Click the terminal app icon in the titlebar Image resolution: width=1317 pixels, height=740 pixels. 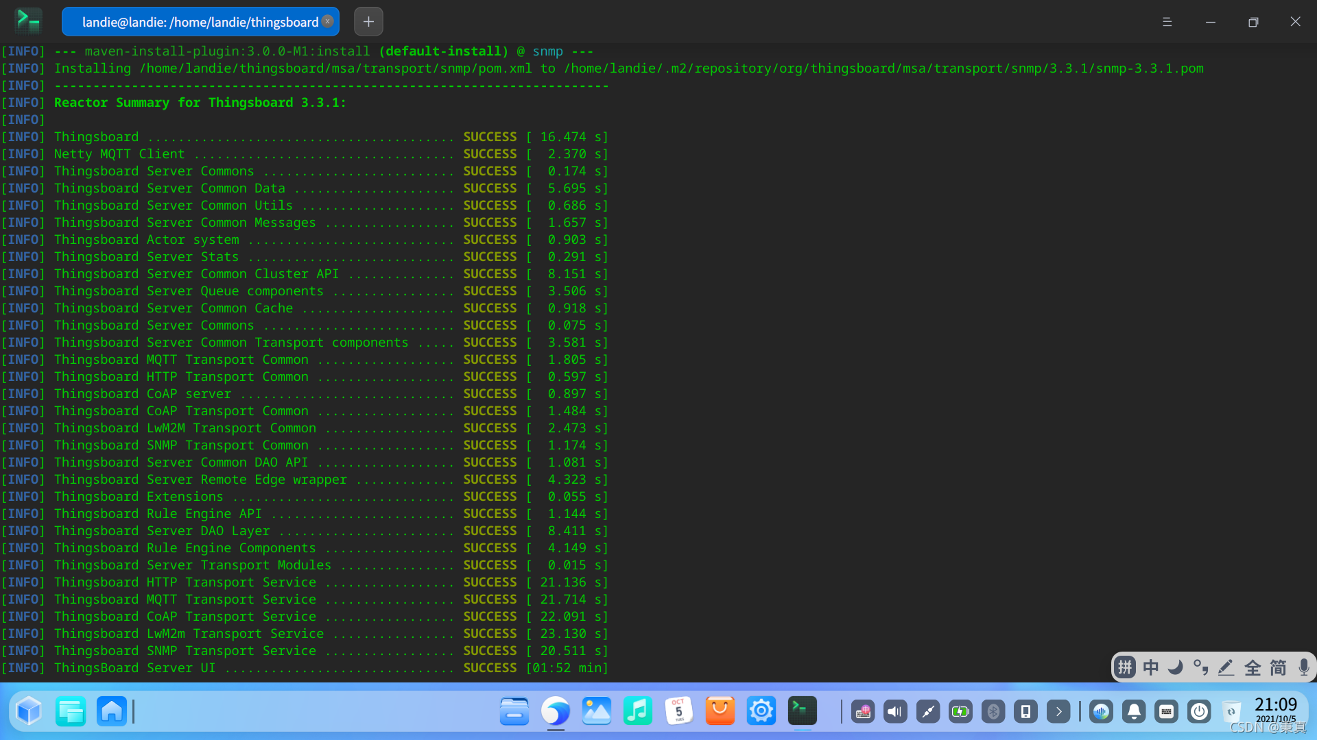click(x=29, y=21)
